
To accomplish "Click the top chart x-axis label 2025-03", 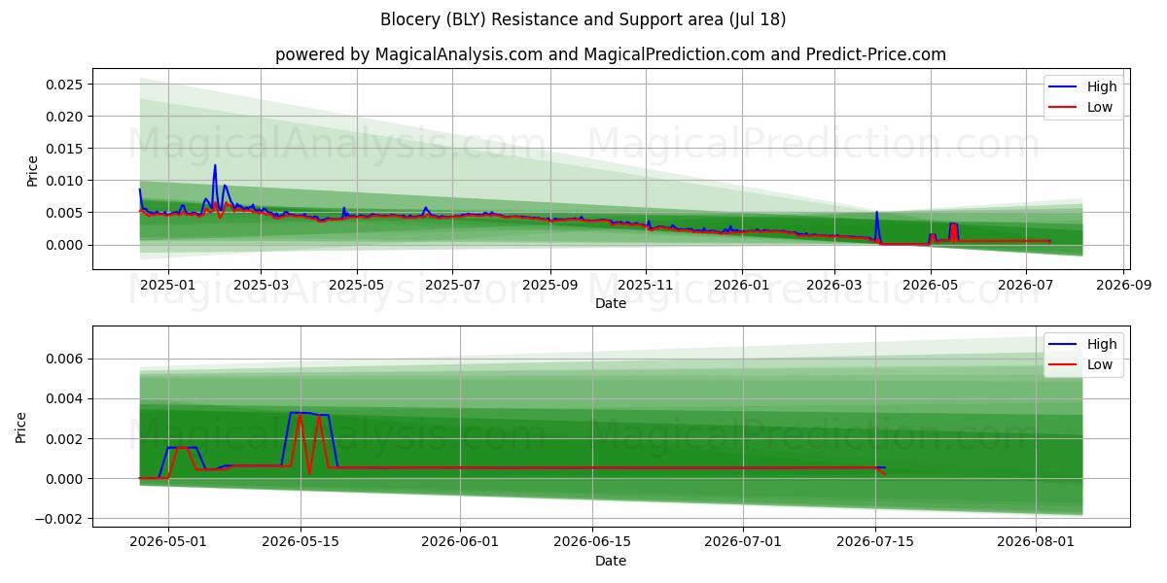I will click(261, 286).
